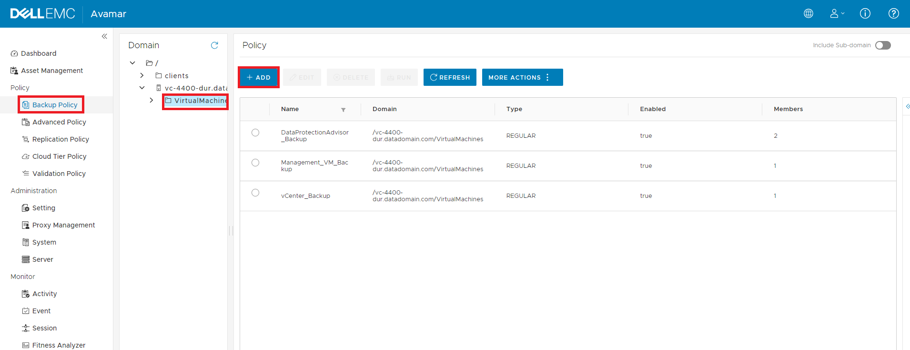The image size is (910, 350).
Task: Open the Fitness Analyzer page
Action: [59, 345]
